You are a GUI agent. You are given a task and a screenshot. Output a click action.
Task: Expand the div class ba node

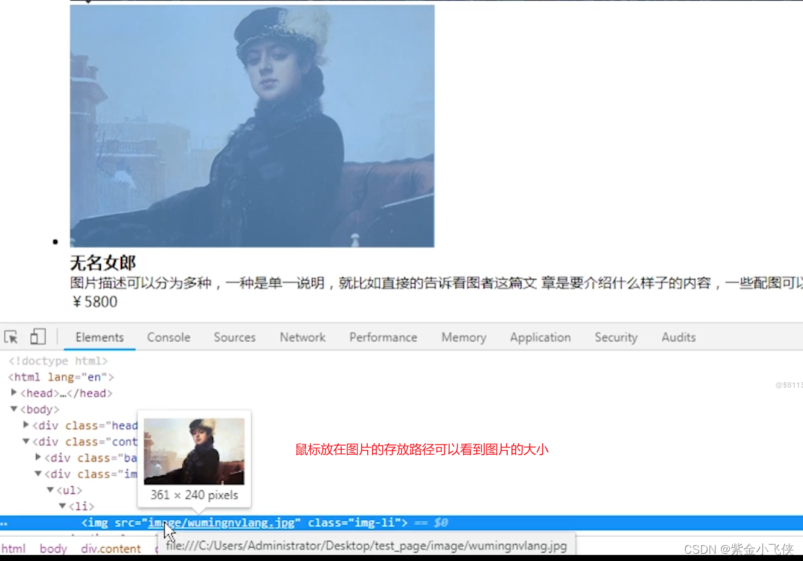[x=38, y=457]
